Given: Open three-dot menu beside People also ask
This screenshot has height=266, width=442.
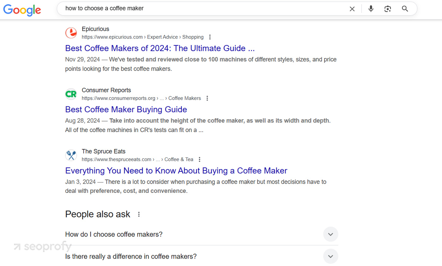Looking at the screenshot, I should point(139,214).
